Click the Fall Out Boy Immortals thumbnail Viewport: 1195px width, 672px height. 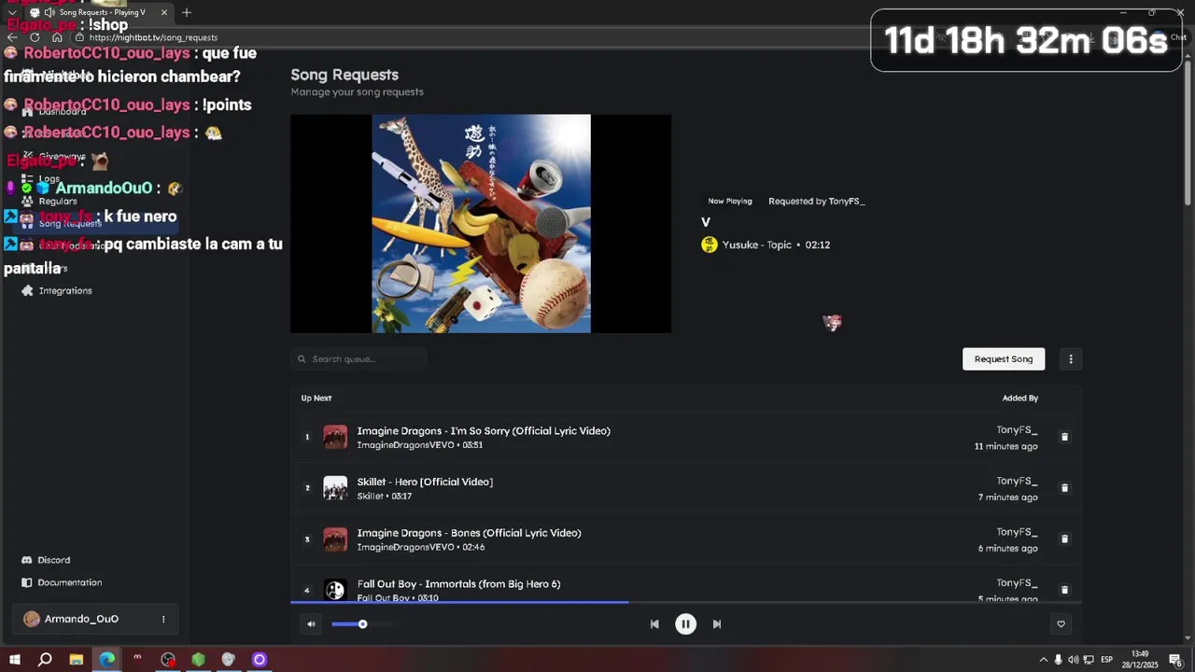coord(335,590)
